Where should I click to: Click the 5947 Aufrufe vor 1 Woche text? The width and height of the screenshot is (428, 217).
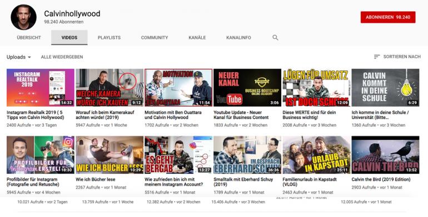point(101,125)
